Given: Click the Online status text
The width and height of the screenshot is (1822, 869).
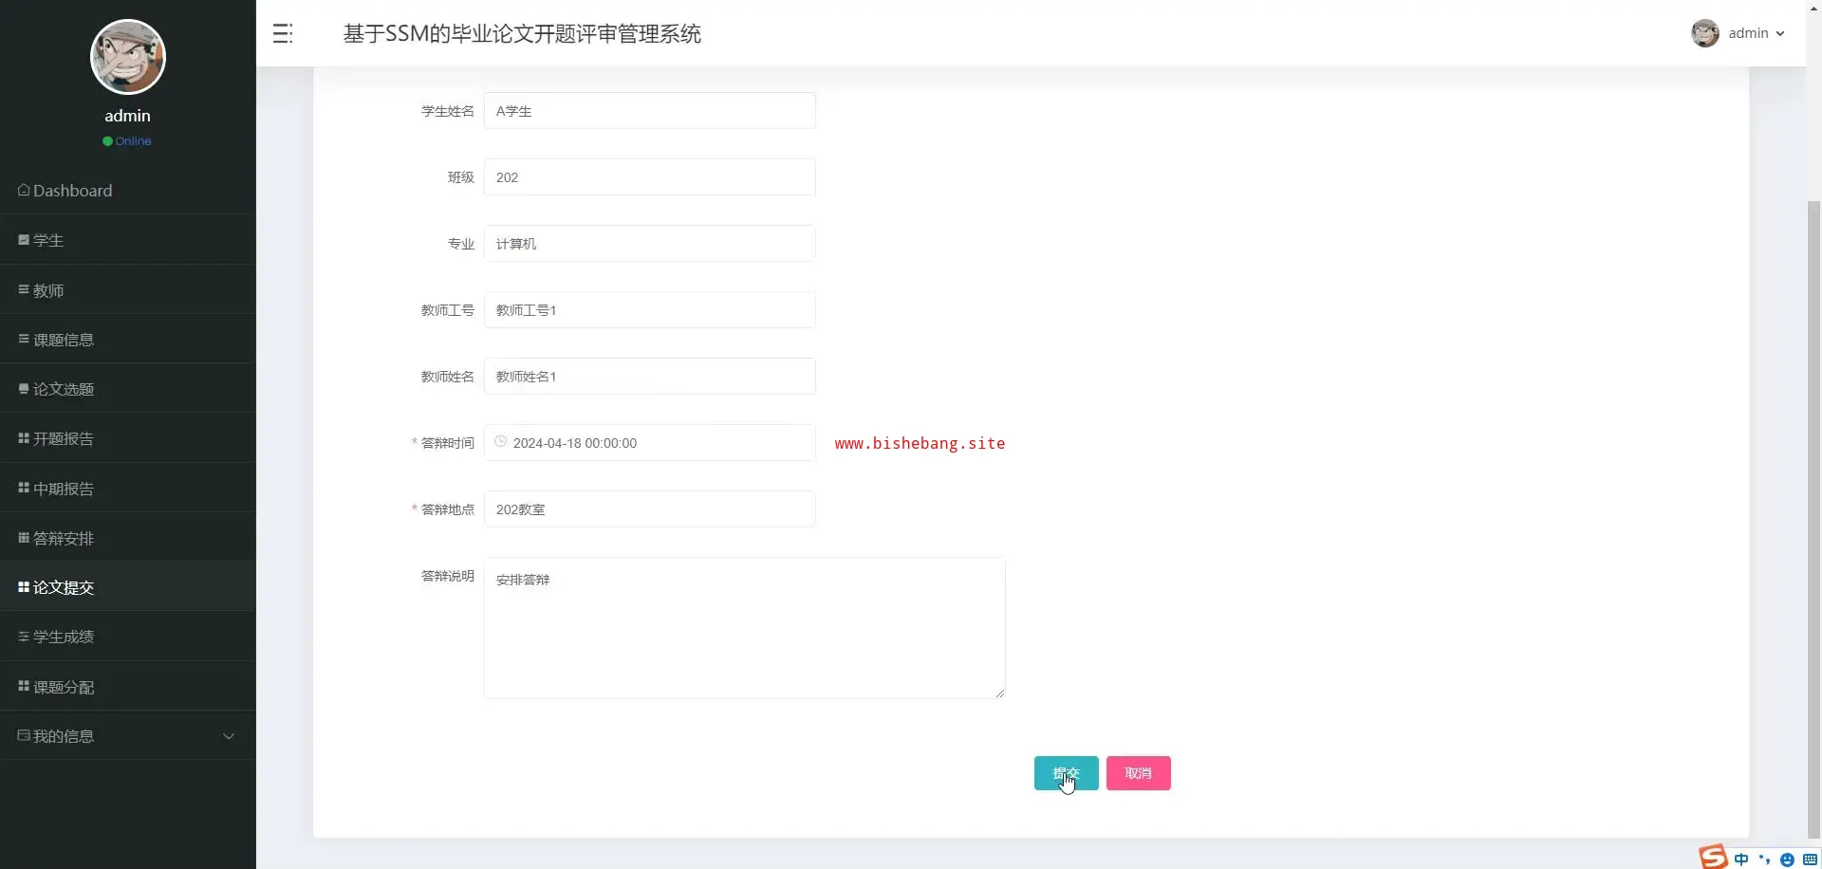Looking at the screenshot, I should tap(134, 141).
